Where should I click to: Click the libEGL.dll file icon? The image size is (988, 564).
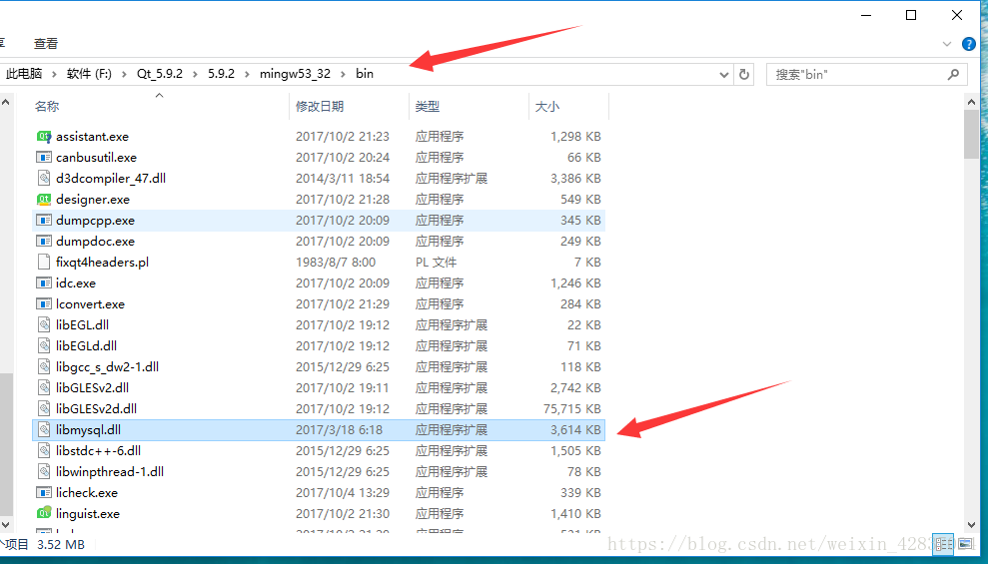(44, 324)
